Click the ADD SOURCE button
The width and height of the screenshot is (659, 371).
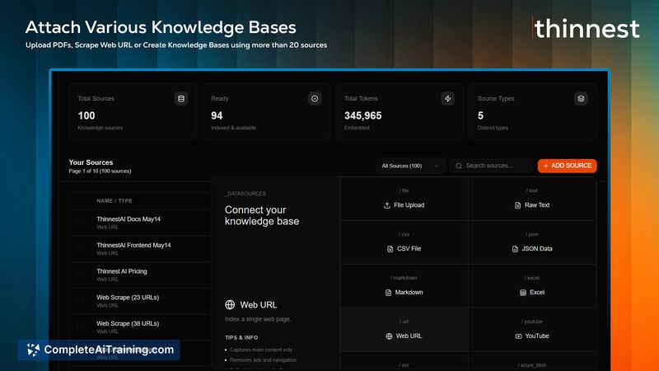pyautogui.click(x=567, y=166)
